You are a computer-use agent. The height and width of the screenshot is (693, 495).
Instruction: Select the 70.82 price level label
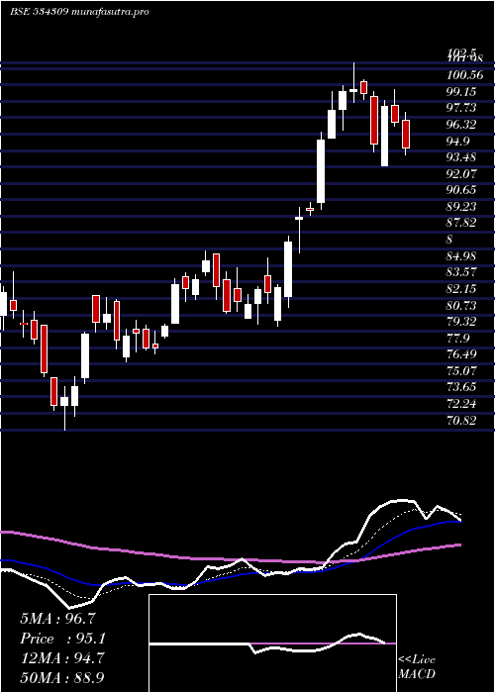point(461,421)
